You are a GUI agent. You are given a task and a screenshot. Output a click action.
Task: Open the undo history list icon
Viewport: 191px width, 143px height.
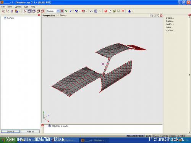95,11
